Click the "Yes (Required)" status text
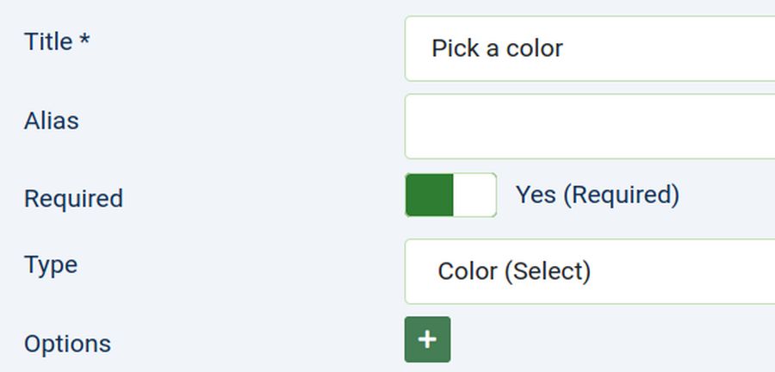The width and height of the screenshot is (775, 372). 598,195
